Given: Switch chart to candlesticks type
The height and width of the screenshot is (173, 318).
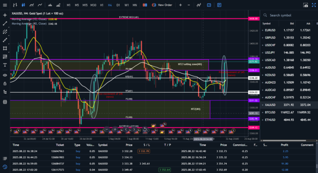Looking at the screenshot, I should 23,5.
